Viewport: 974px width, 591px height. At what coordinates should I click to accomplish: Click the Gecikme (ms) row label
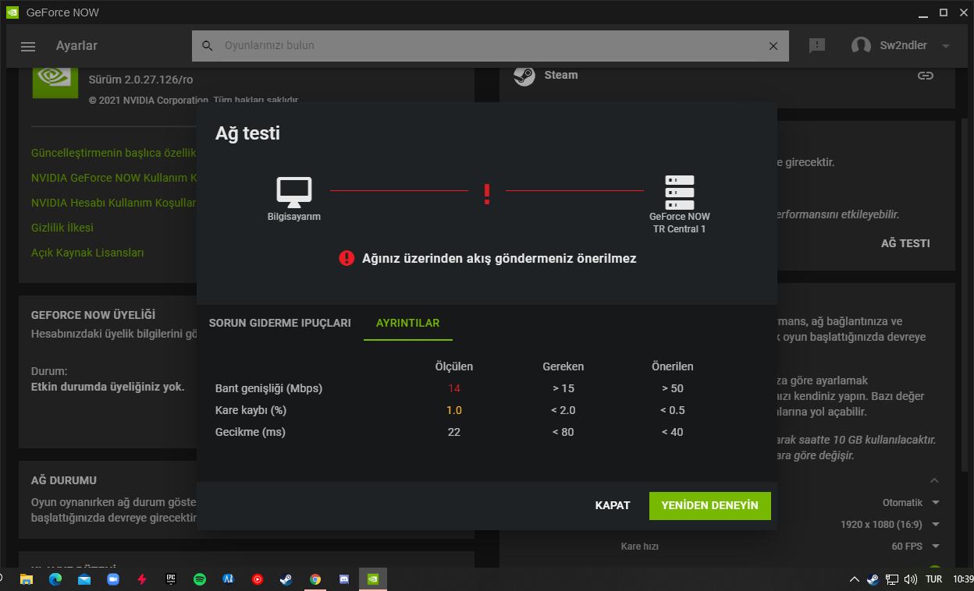coord(251,432)
